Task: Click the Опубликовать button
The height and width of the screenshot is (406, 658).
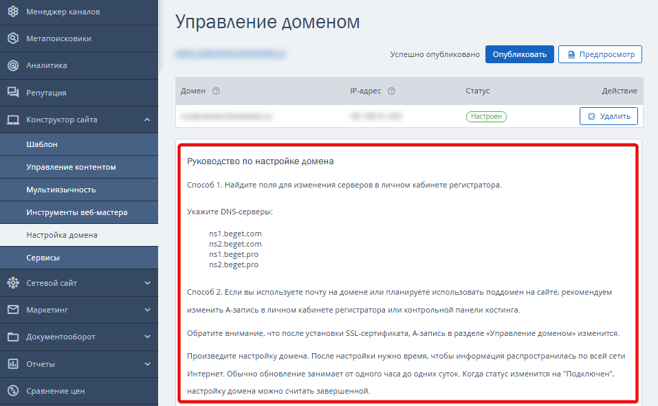Action: click(520, 54)
